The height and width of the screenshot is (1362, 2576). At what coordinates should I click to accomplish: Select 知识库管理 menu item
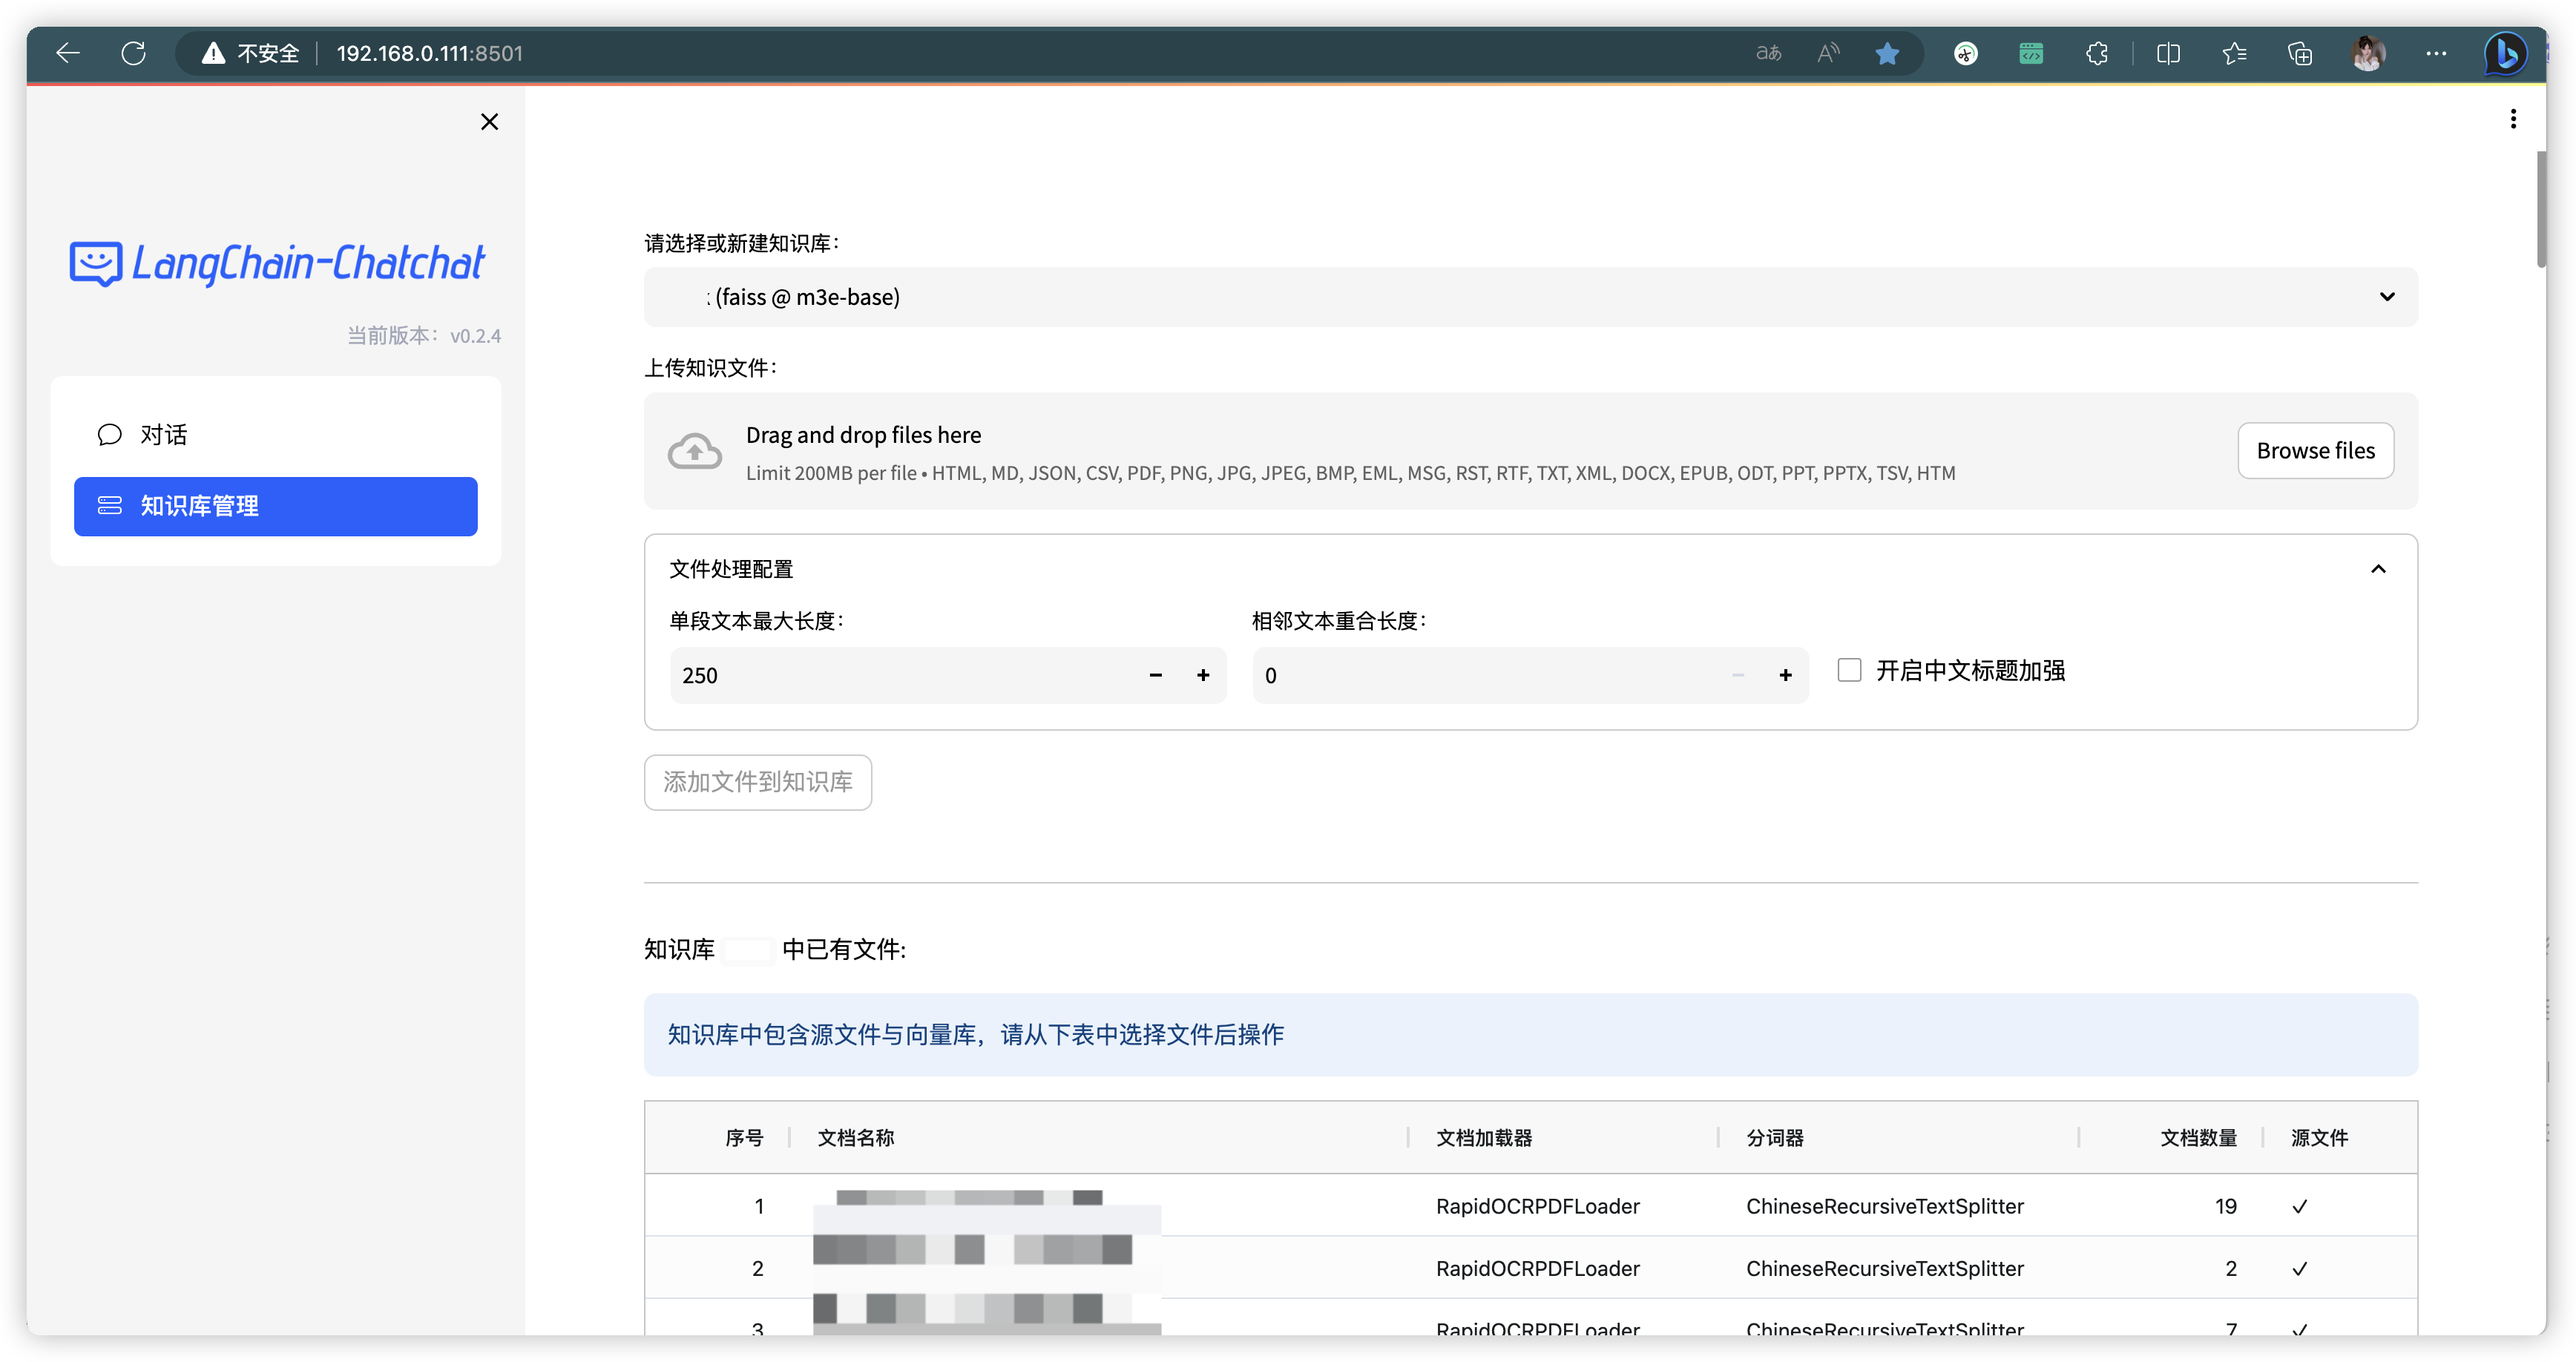point(275,506)
